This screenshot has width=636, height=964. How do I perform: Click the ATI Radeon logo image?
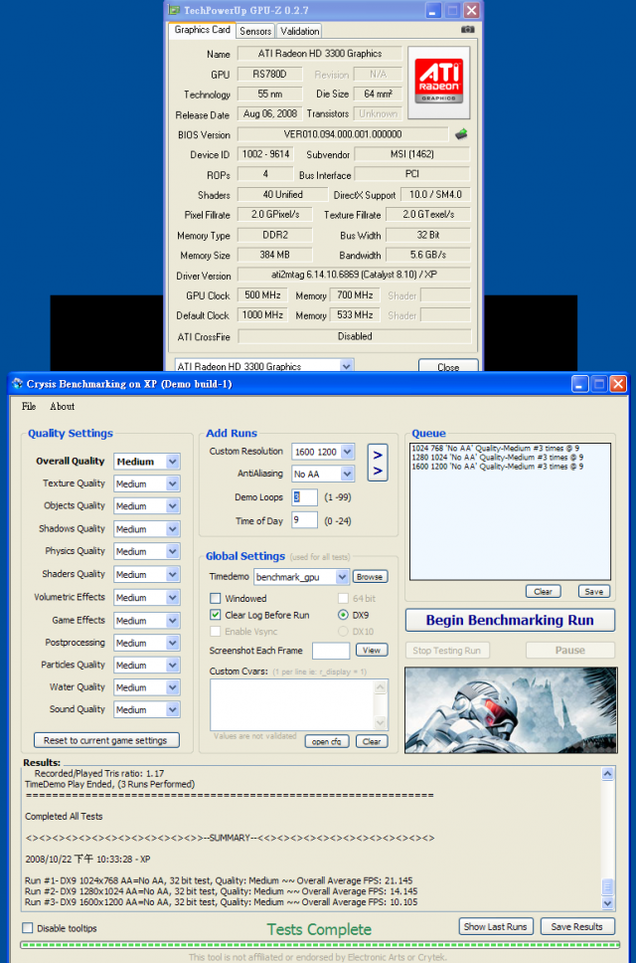click(x=438, y=83)
